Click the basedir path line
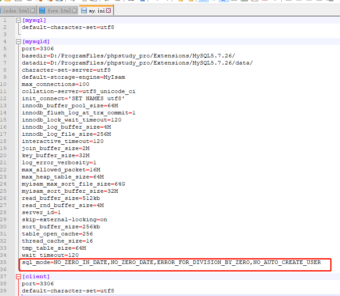This screenshot has height=296, width=340. pos(128,56)
